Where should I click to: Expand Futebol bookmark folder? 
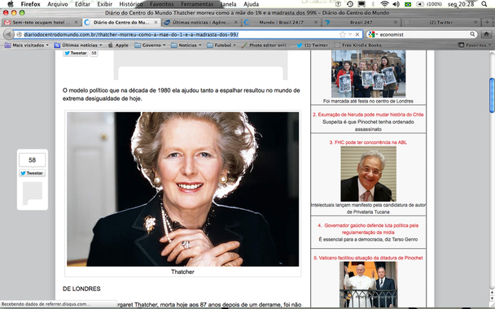coord(221,45)
